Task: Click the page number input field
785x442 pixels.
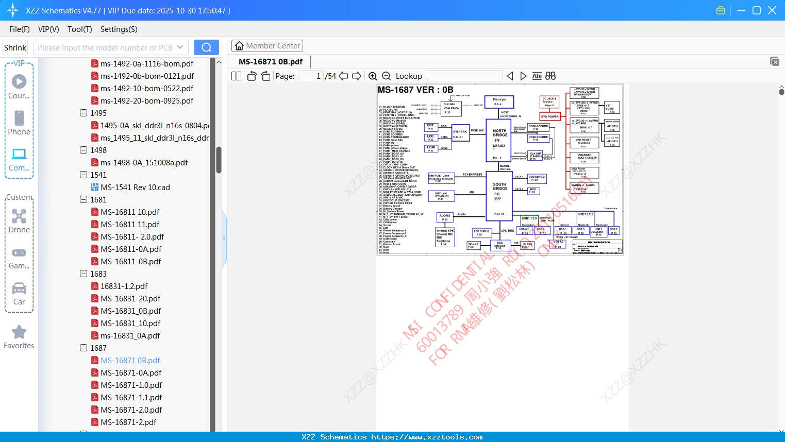Action: (x=310, y=76)
